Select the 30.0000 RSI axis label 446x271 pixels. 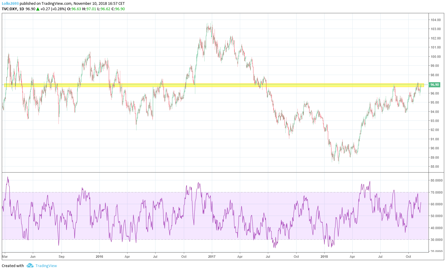pos(437,240)
